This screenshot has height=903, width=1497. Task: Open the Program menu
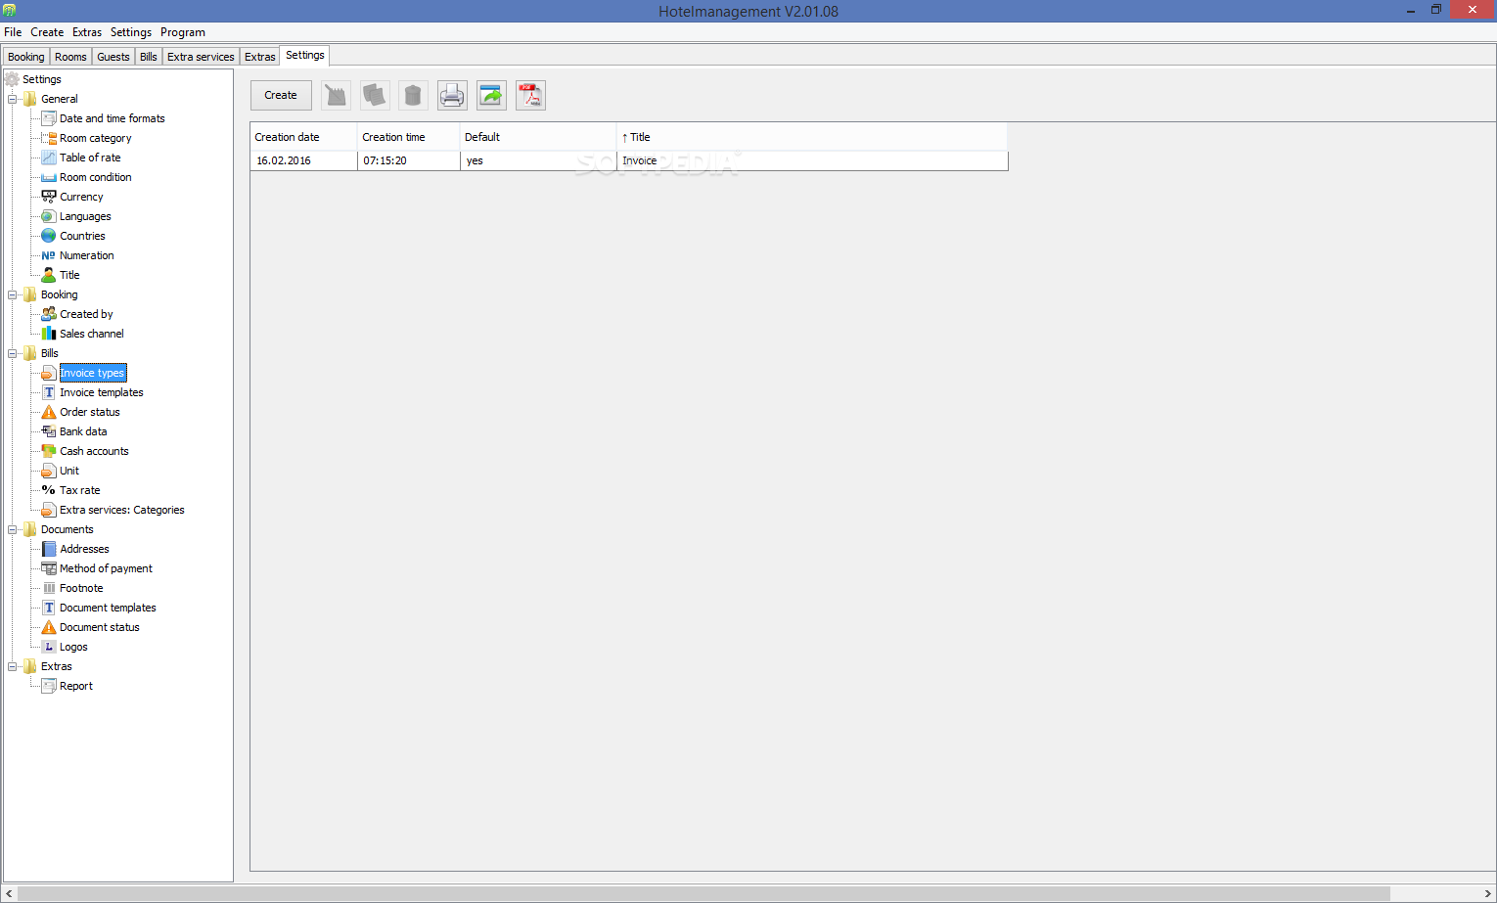[183, 32]
